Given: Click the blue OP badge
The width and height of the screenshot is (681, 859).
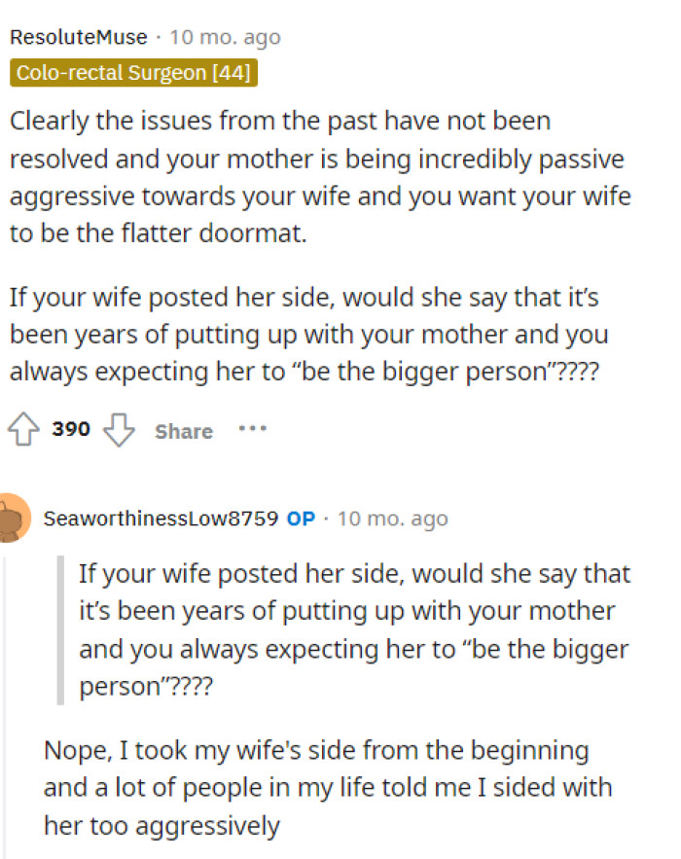Looking at the screenshot, I should click(301, 518).
